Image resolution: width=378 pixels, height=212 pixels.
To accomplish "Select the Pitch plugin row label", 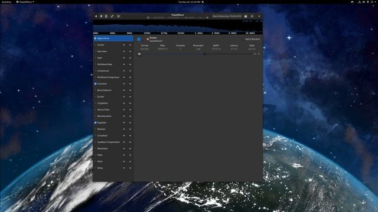I will tap(100, 161).
